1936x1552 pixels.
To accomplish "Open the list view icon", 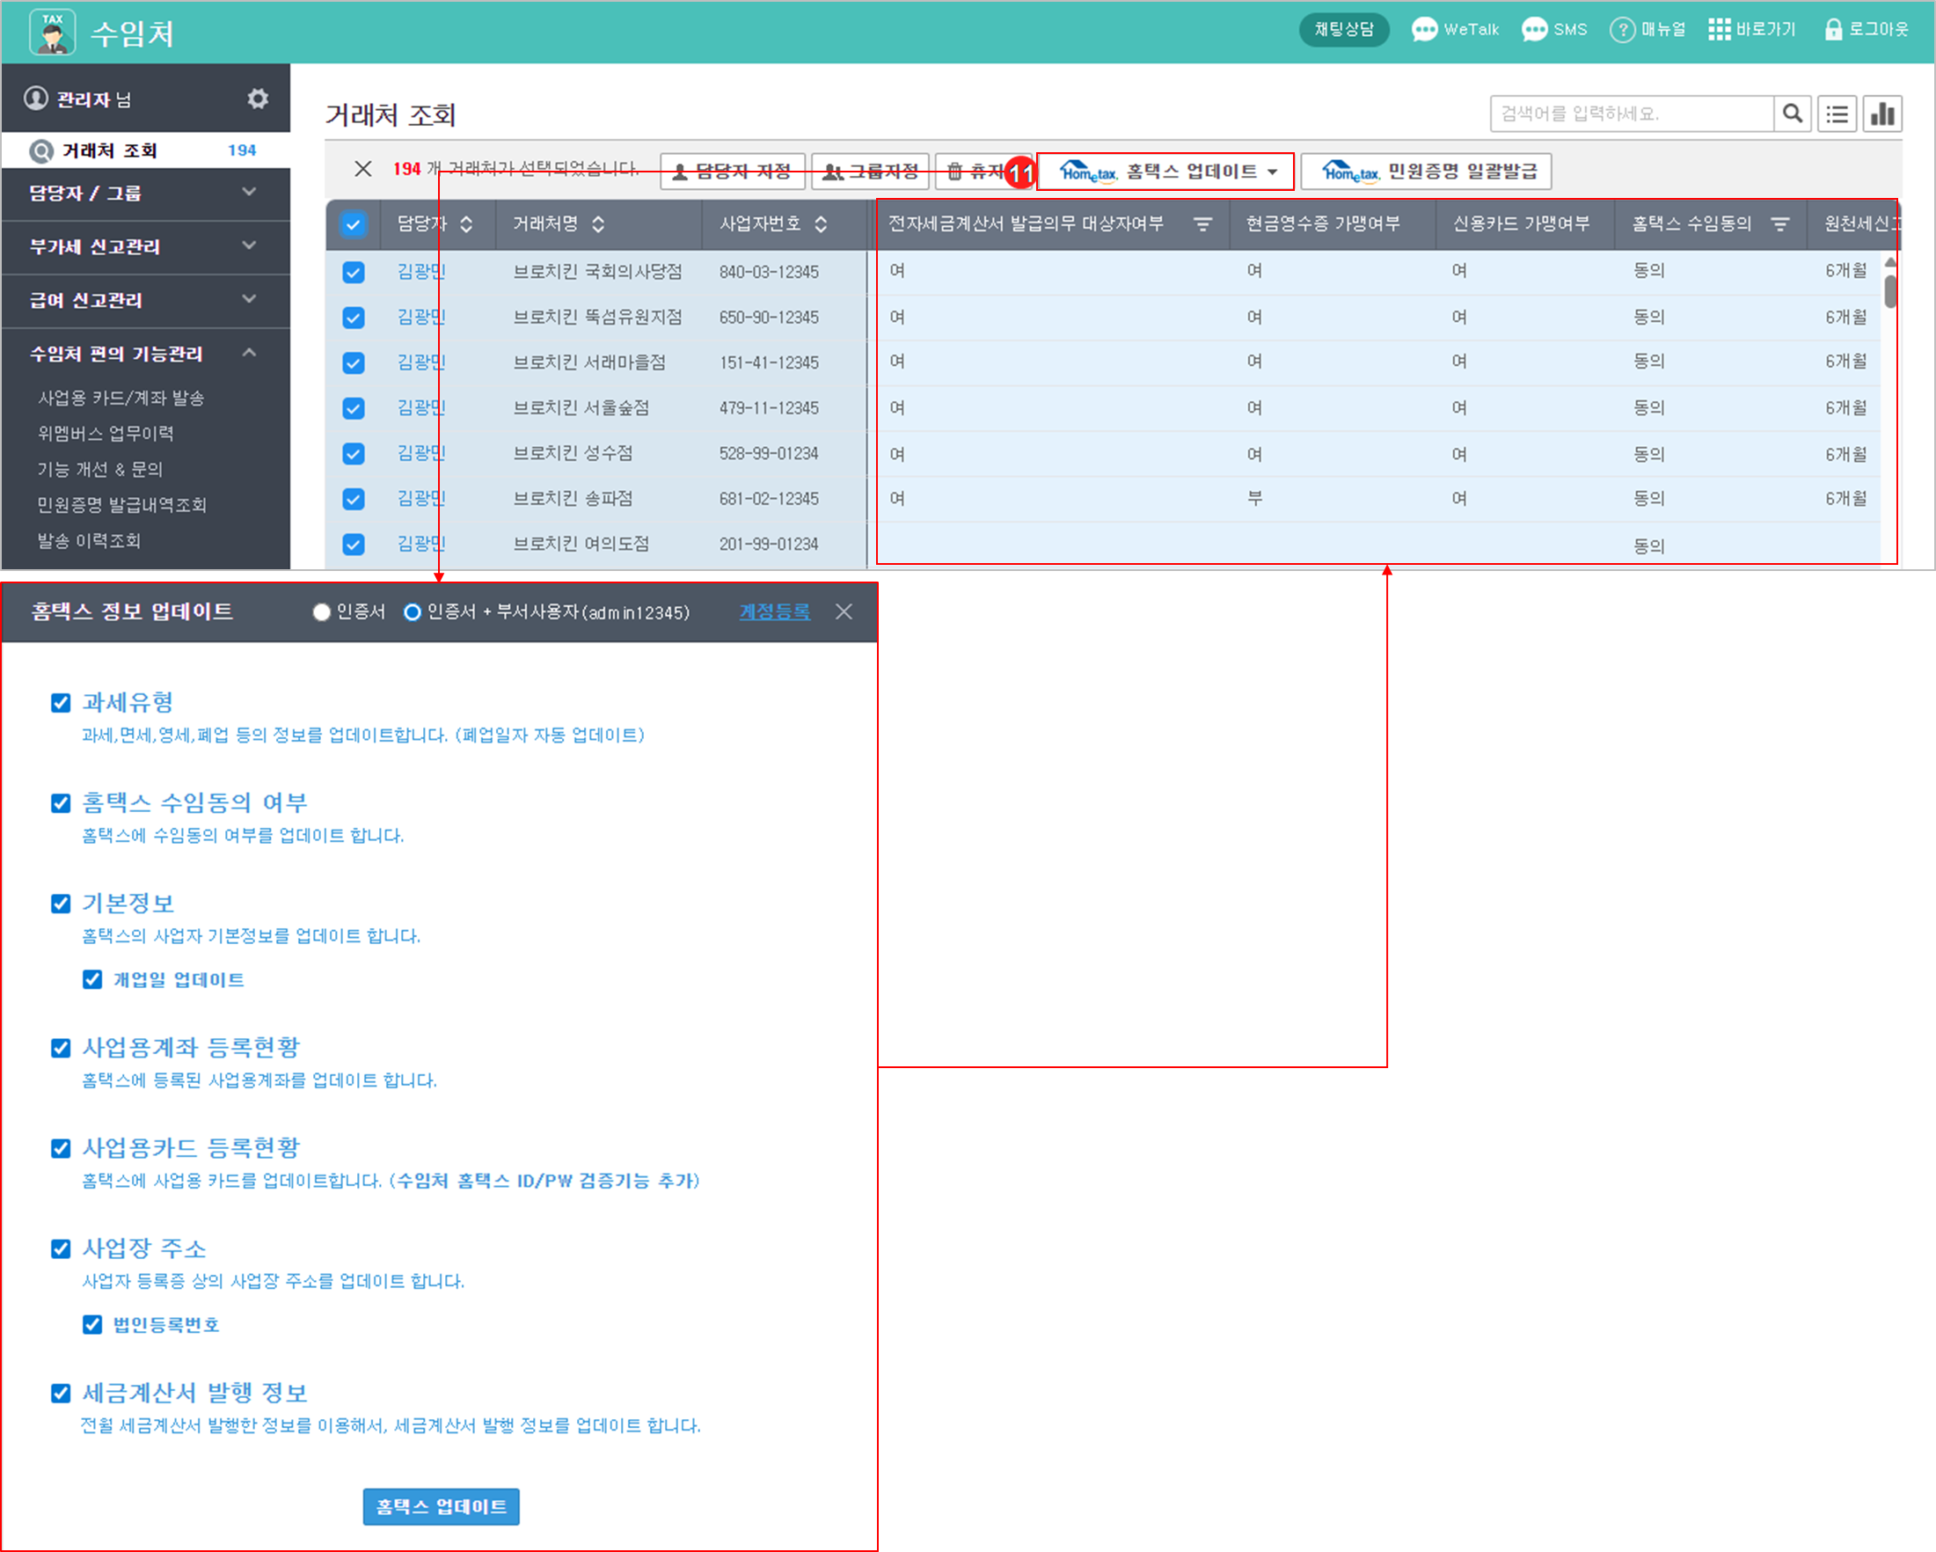I will click(x=1837, y=114).
